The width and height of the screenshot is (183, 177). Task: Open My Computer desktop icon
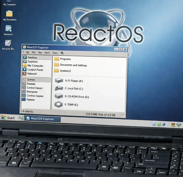10,3
